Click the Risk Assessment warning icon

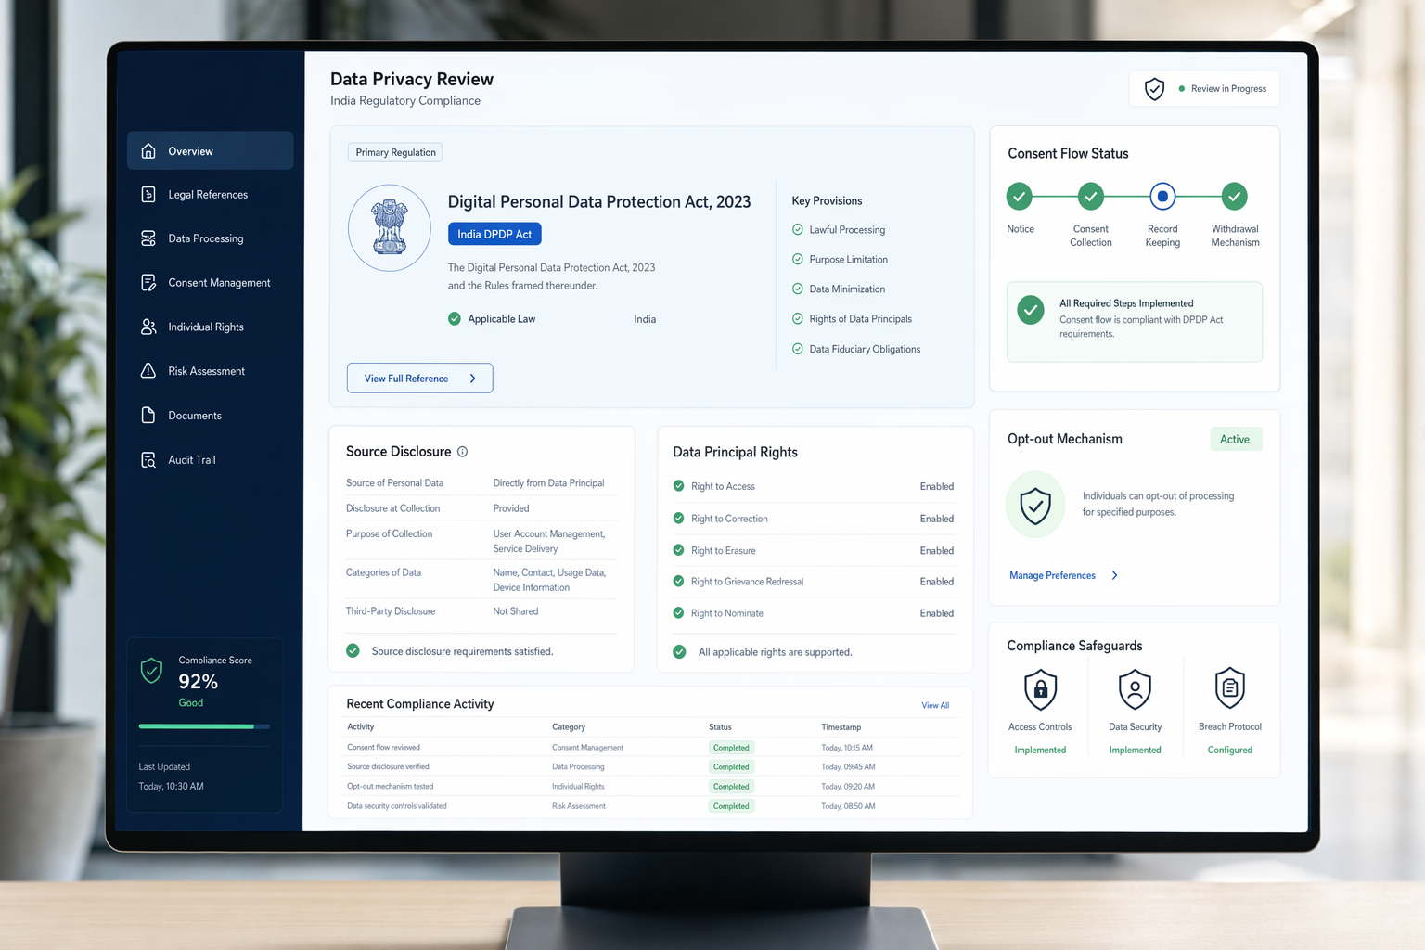click(148, 371)
